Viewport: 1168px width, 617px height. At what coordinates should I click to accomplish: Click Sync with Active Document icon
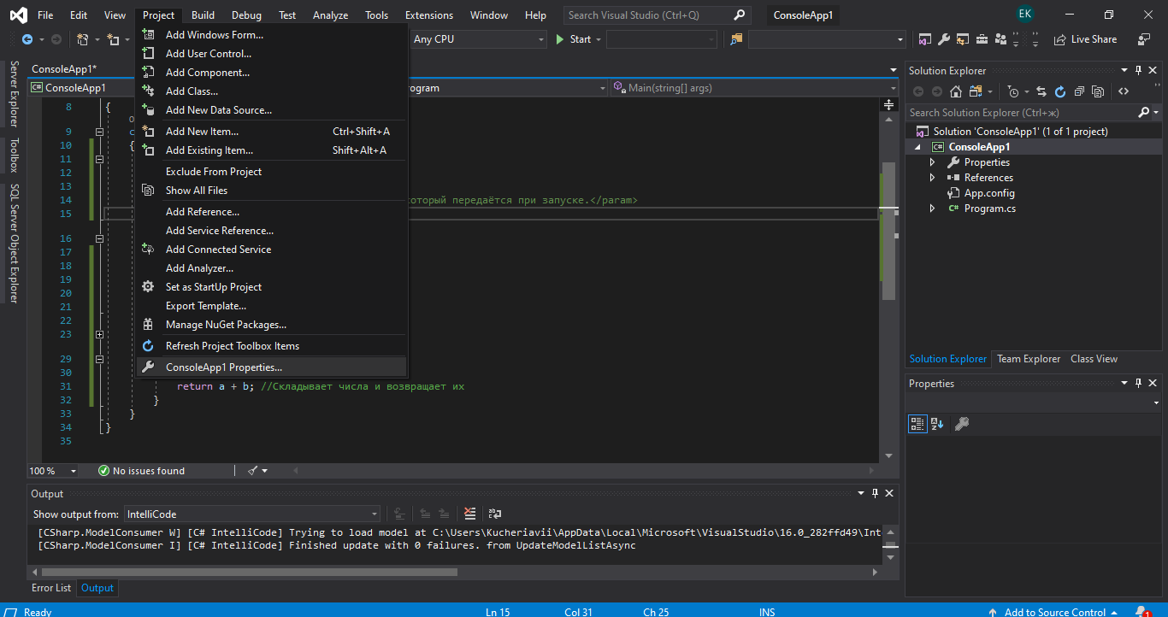click(x=1041, y=91)
